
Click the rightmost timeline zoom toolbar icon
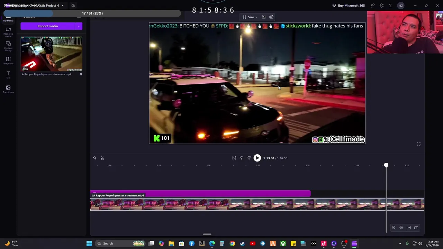416,228
